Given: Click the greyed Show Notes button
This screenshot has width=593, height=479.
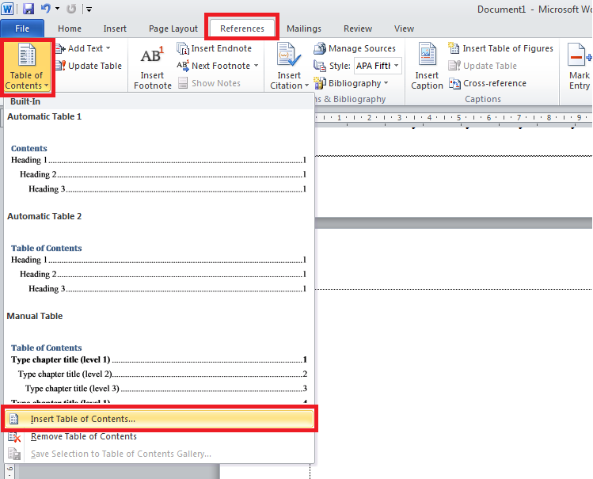Looking at the screenshot, I should 209,83.
